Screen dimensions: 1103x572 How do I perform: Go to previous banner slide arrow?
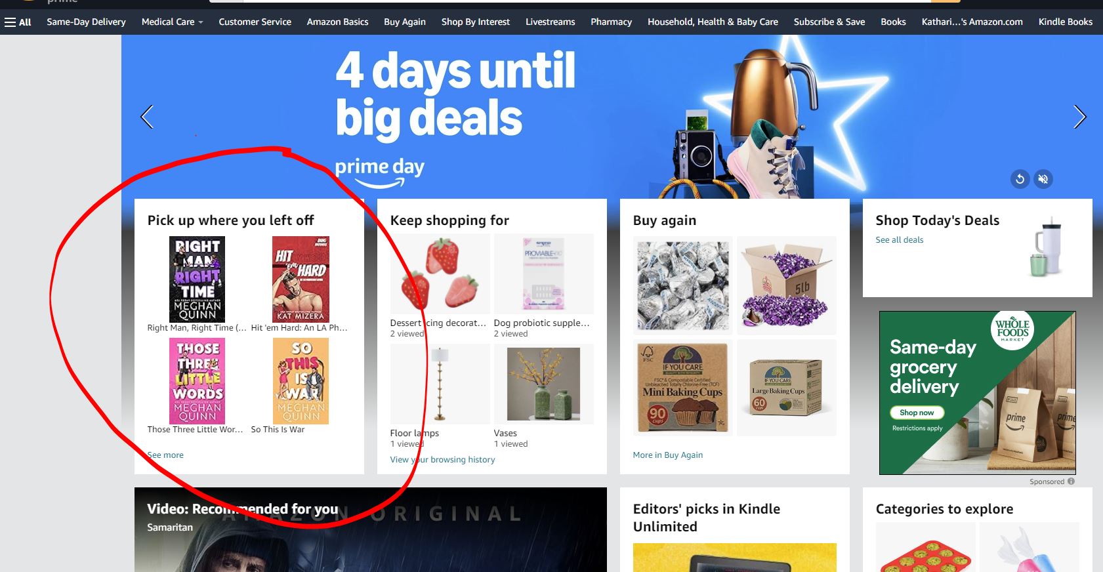147,117
